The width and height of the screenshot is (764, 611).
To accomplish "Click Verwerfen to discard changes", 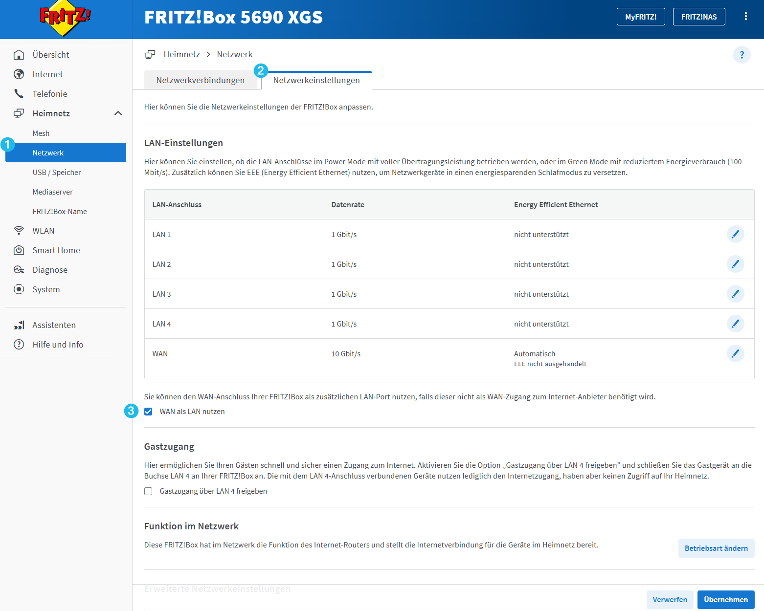I will (x=670, y=600).
